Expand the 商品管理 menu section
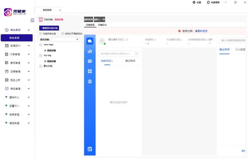The image size is (248, 158). pyautogui.click(x=29, y=89)
